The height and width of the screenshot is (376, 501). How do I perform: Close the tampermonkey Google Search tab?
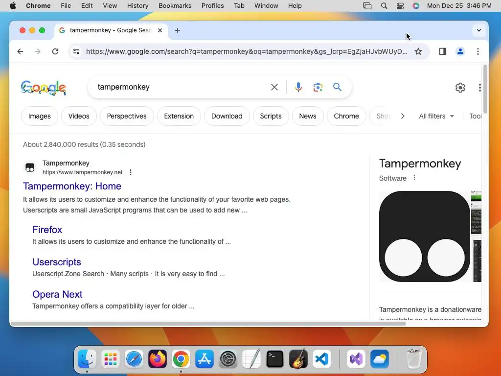[x=160, y=30]
